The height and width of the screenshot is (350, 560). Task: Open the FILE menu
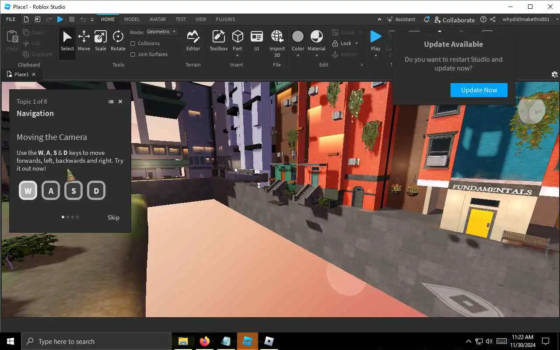click(11, 19)
